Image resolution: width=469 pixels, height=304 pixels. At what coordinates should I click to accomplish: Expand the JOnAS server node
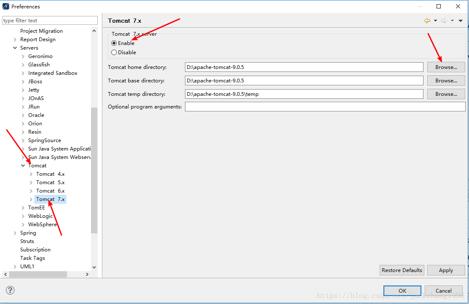[x=23, y=98]
